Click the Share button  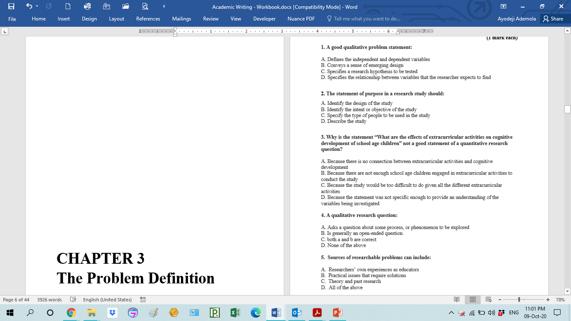(x=553, y=19)
